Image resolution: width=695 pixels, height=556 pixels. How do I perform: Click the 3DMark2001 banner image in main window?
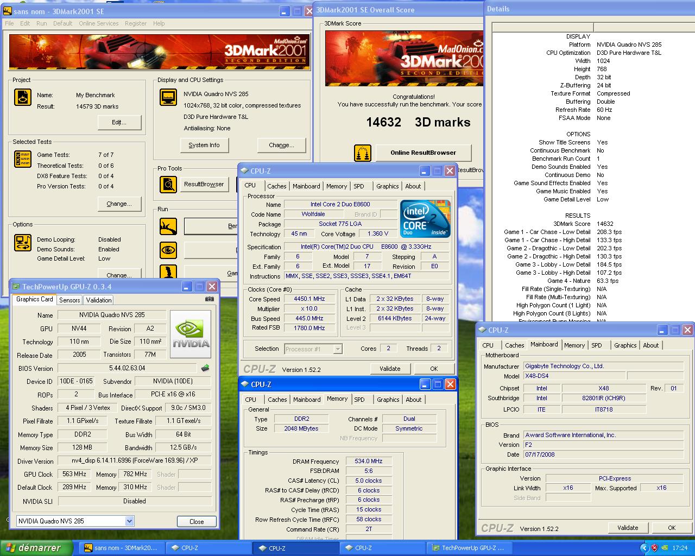pyautogui.click(x=160, y=52)
